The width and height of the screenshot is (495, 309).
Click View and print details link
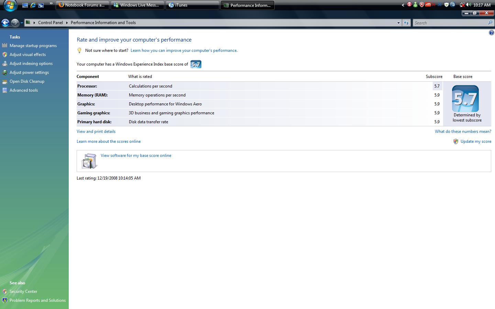(96, 131)
